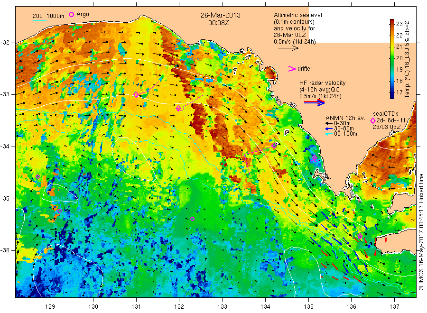Click the IMOS copyright timestamp text

[421, 232]
